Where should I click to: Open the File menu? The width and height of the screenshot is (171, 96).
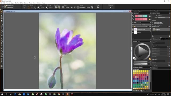click(x=1, y=3)
